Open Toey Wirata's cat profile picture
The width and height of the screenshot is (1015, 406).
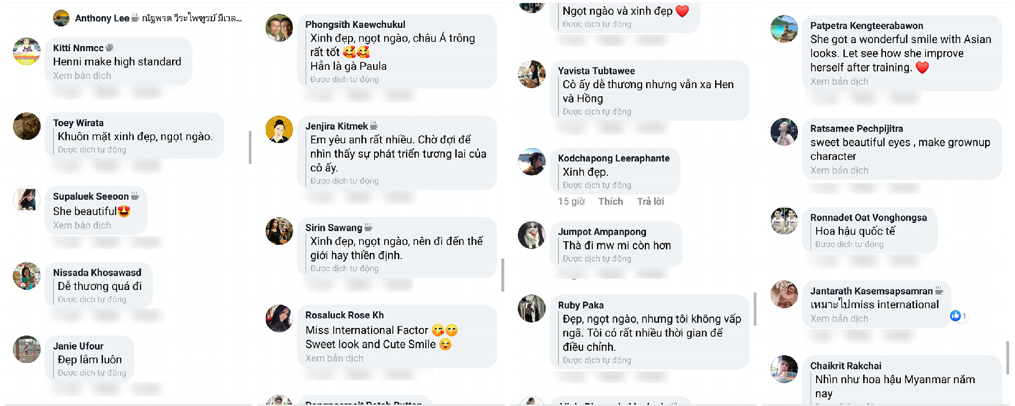pos(26,126)
